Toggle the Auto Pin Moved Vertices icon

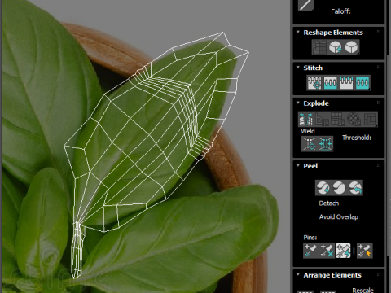tap(343, 251)
